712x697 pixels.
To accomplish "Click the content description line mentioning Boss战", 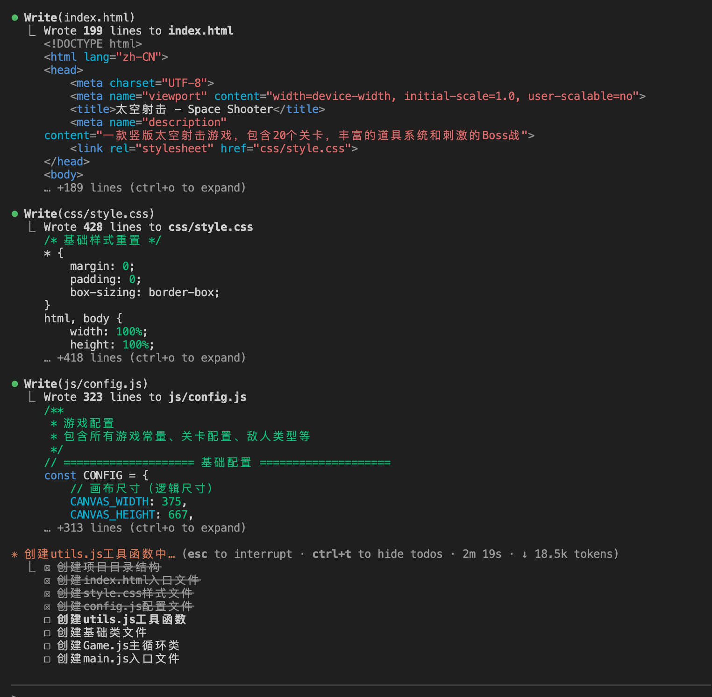I will click(x=289, y=135).
